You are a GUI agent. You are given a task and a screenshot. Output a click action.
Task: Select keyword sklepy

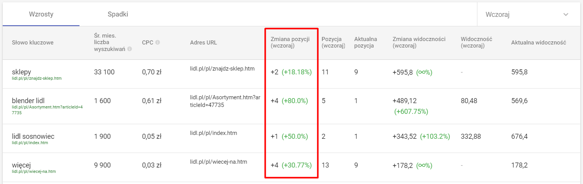pos(22,72)
